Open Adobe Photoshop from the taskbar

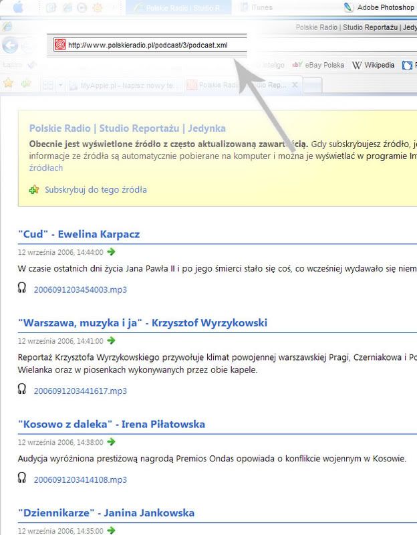pyautogui.click(x=379, y=7)
